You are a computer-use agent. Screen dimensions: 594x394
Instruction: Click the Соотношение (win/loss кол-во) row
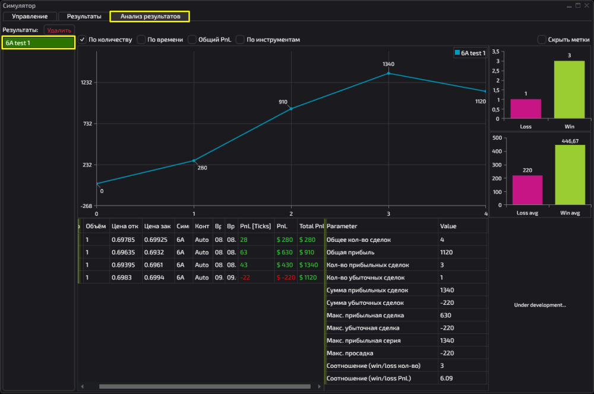(x=406, y=365)
